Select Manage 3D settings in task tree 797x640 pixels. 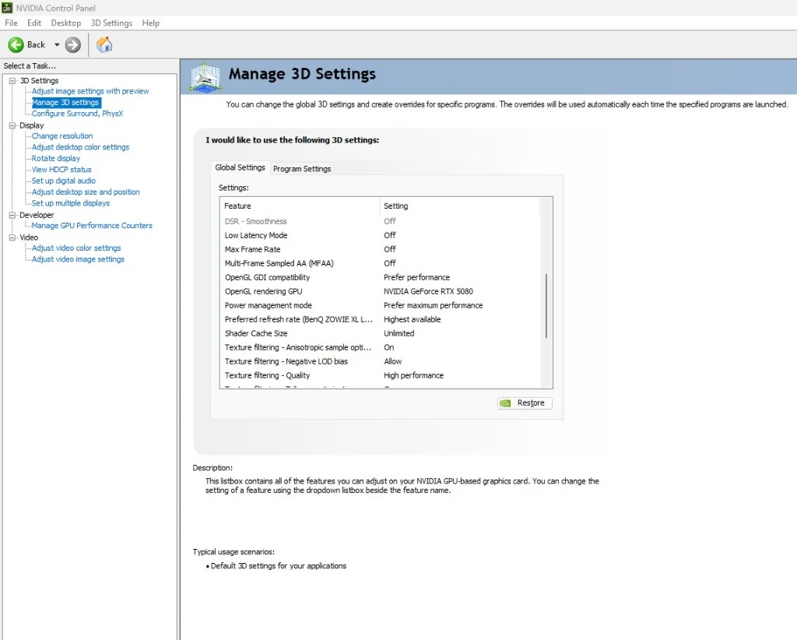point(66,102)
